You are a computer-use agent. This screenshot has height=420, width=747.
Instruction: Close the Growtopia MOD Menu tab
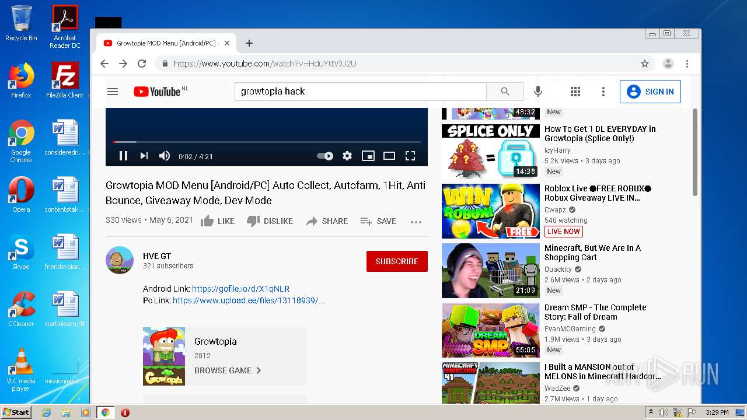point(227,43)
